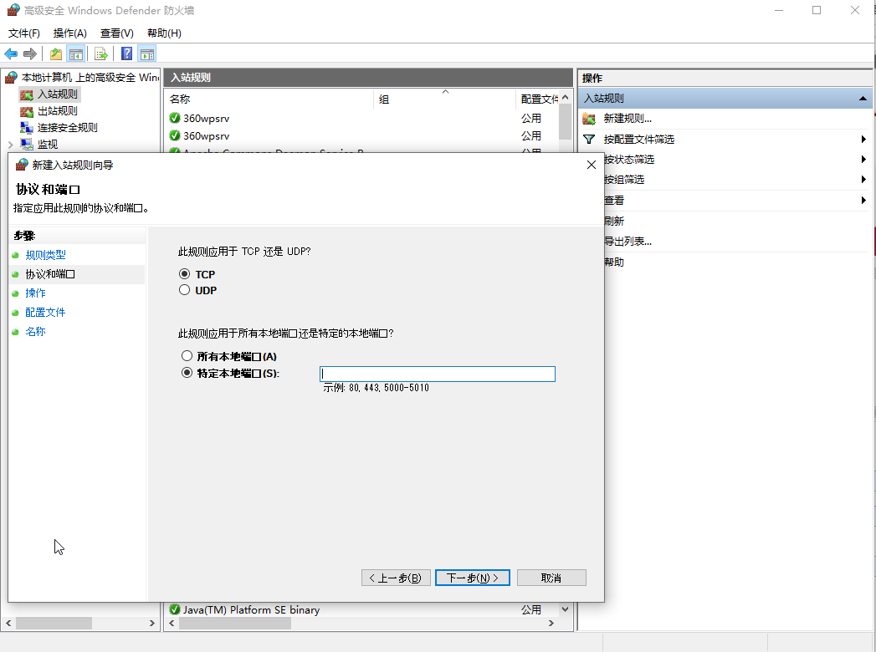Screen dimensions: 876x652
Task: Click the Export list toolbar icon
Action: pos(101,53)
